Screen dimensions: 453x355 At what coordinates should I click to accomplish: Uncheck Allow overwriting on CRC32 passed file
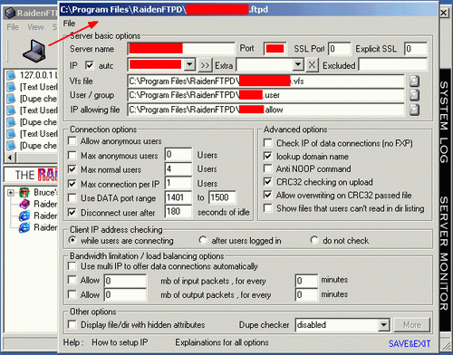point(267,195)
